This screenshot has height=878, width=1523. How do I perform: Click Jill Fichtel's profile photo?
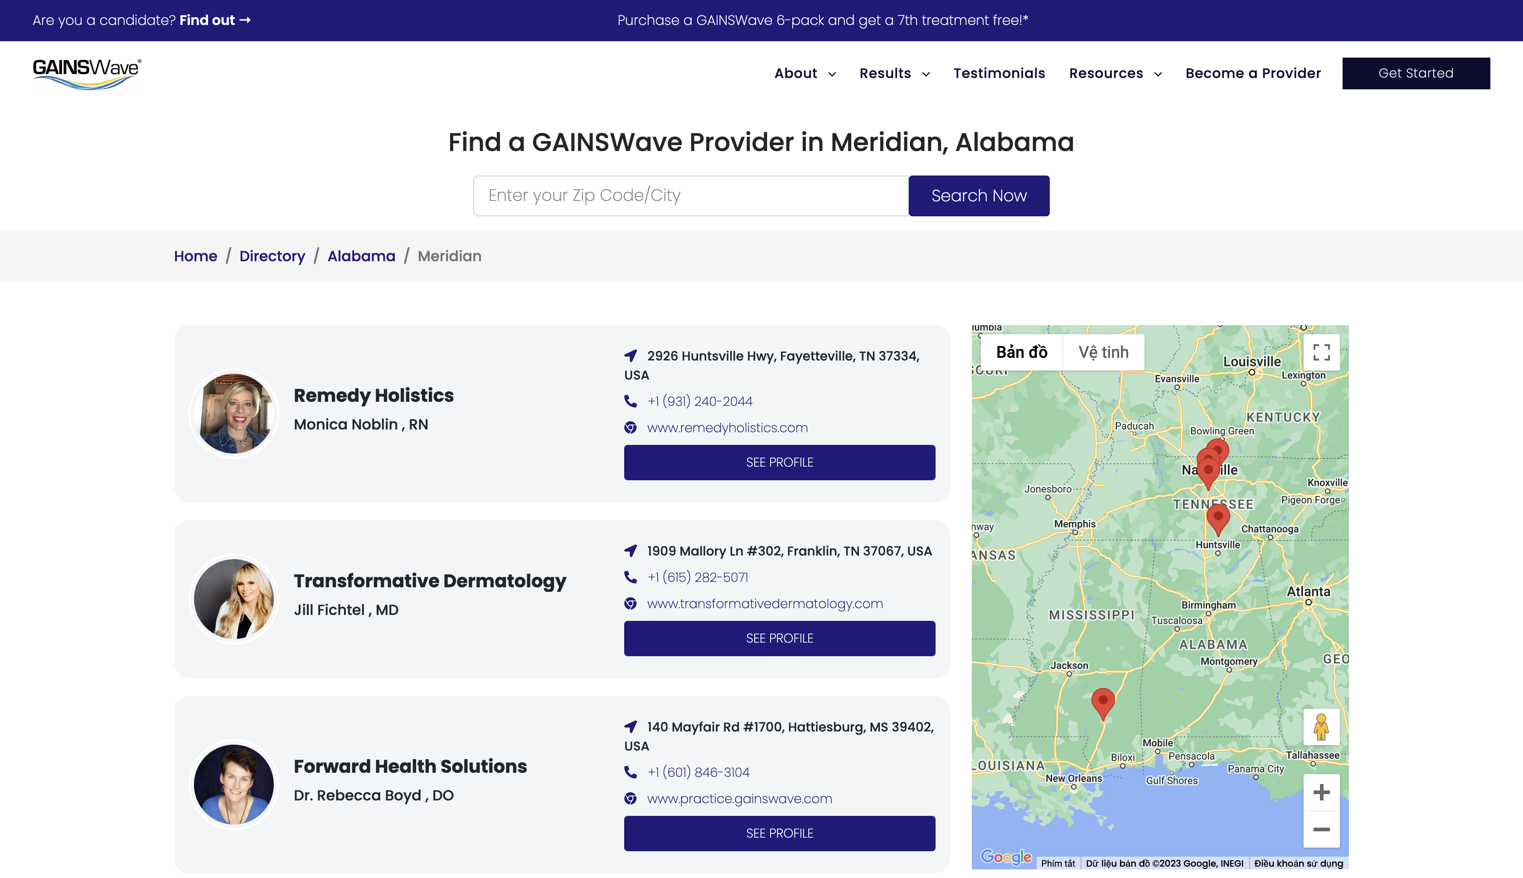pyautogui.click(x=234, y=599)
